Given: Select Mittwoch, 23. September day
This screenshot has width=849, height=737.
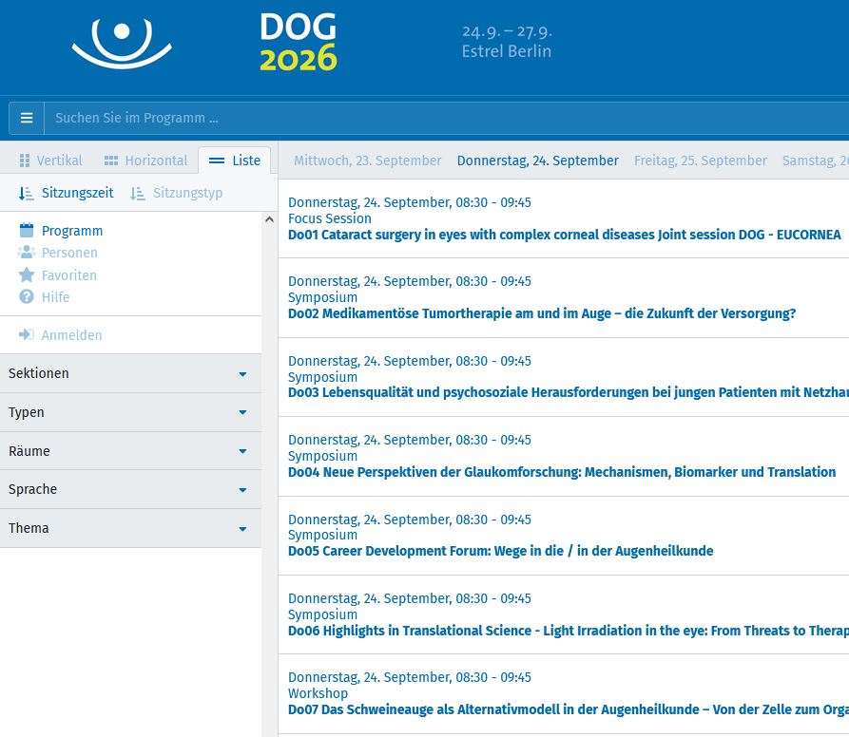Looking at the screenshot, I should [x=367, y=161].
